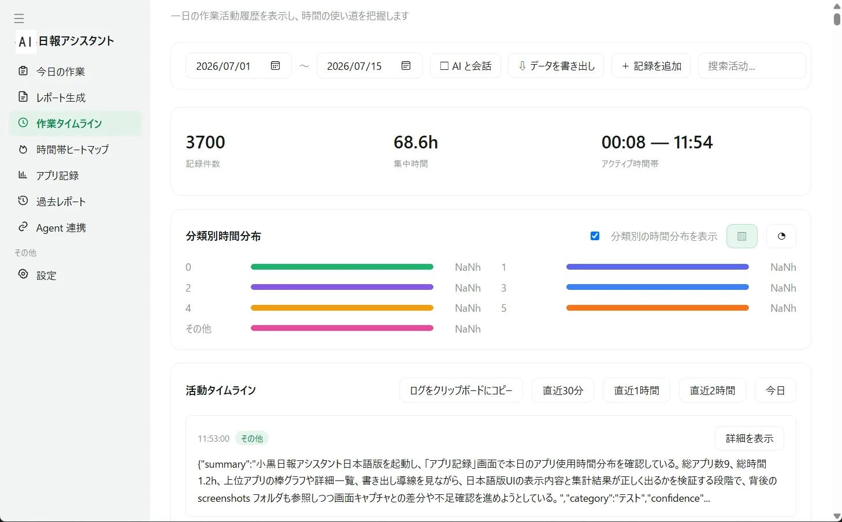Click the green bar for category 0
Image resolution: width=842 pixels, height=522 pixels.
342,267
